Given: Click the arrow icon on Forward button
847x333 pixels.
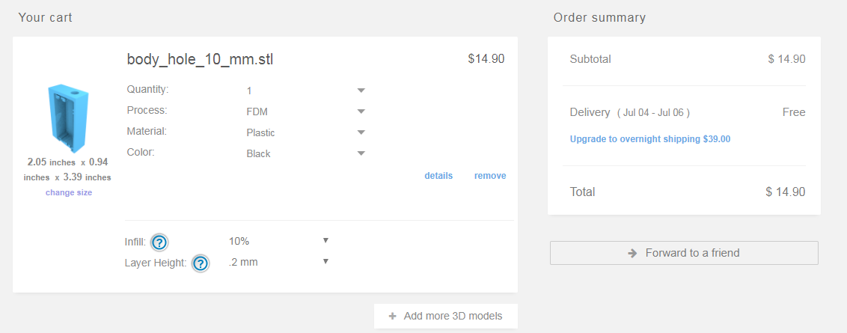Looking at the screenshot, I should coord(632,253).
